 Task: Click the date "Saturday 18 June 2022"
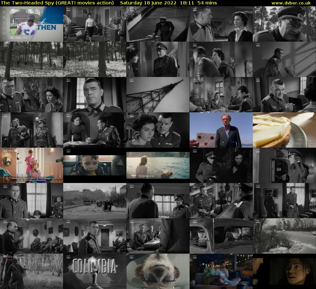tap(148, 3)
